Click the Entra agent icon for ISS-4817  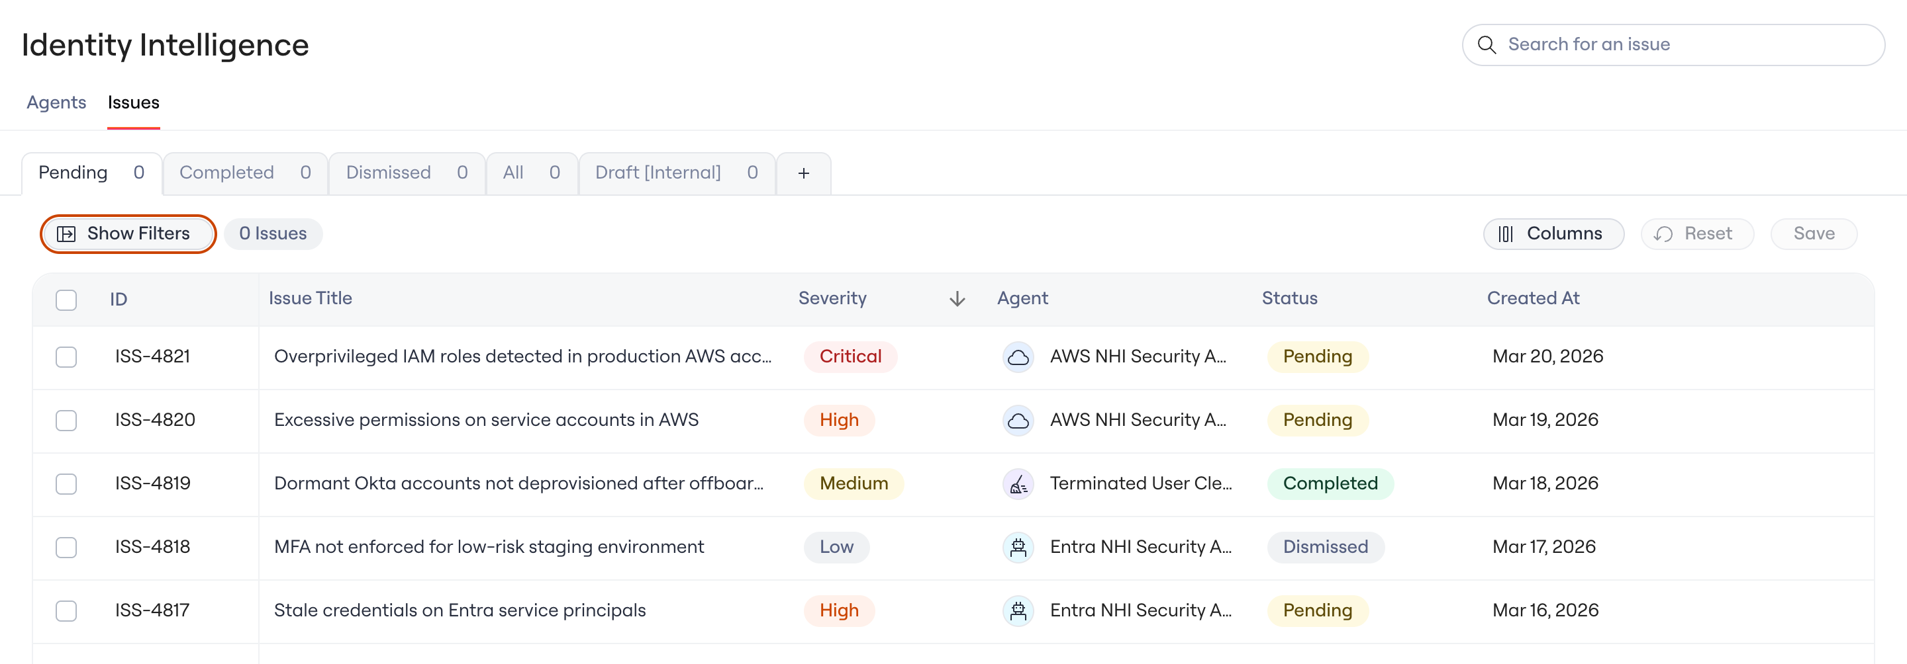click(x=1018, y=612)
